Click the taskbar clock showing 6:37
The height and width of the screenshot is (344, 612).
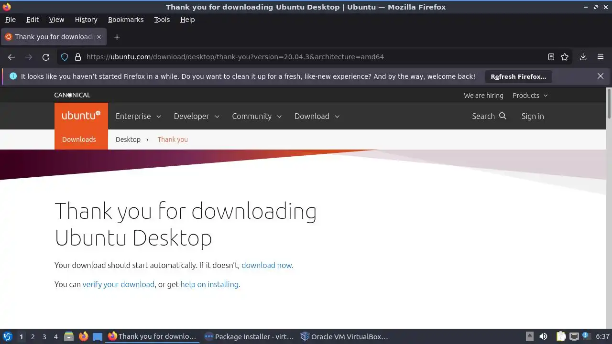click(602, 336)
